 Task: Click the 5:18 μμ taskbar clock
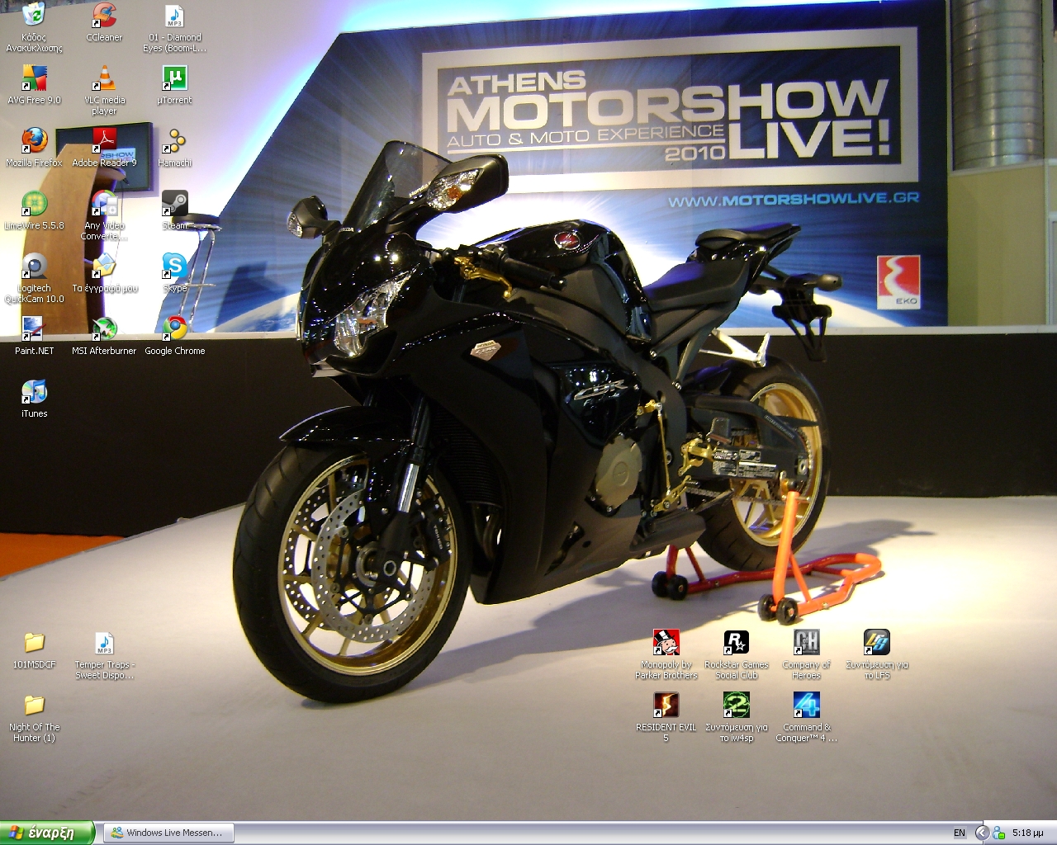[x=1028, y=833]
